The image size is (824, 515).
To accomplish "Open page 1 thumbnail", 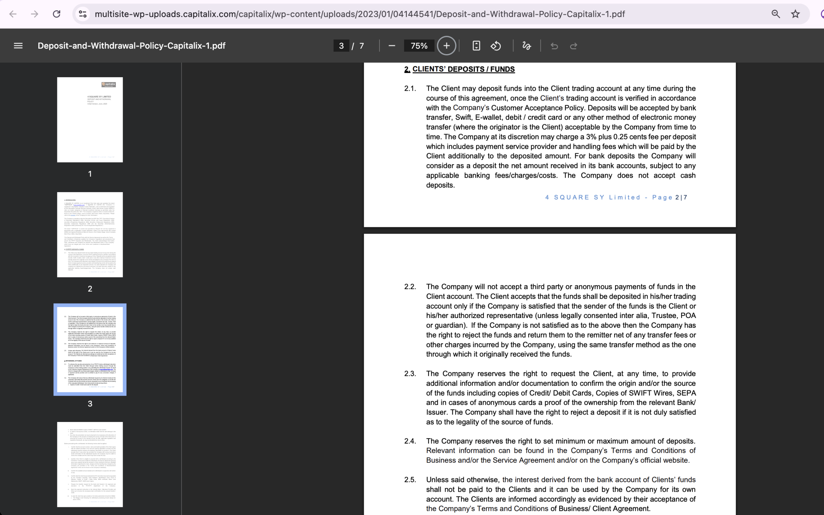I will (90, 119).
